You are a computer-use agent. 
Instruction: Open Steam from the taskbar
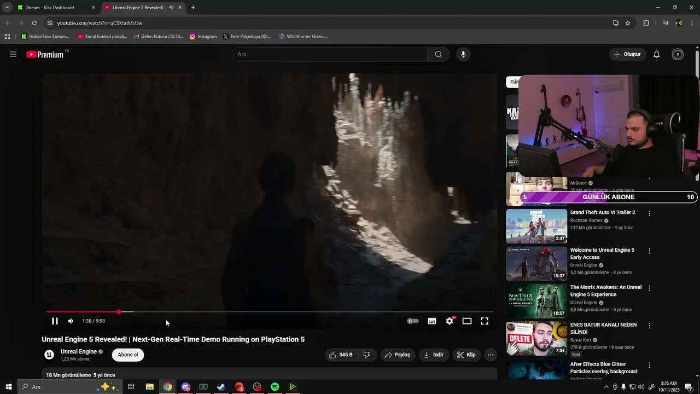pos(221,387)
